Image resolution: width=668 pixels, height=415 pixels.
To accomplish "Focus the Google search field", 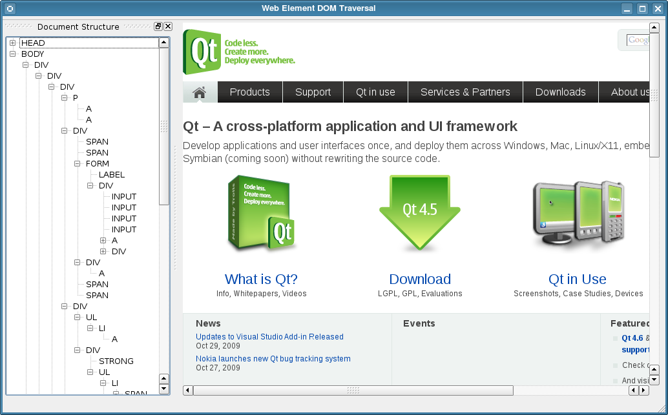I will pos(638,40).
